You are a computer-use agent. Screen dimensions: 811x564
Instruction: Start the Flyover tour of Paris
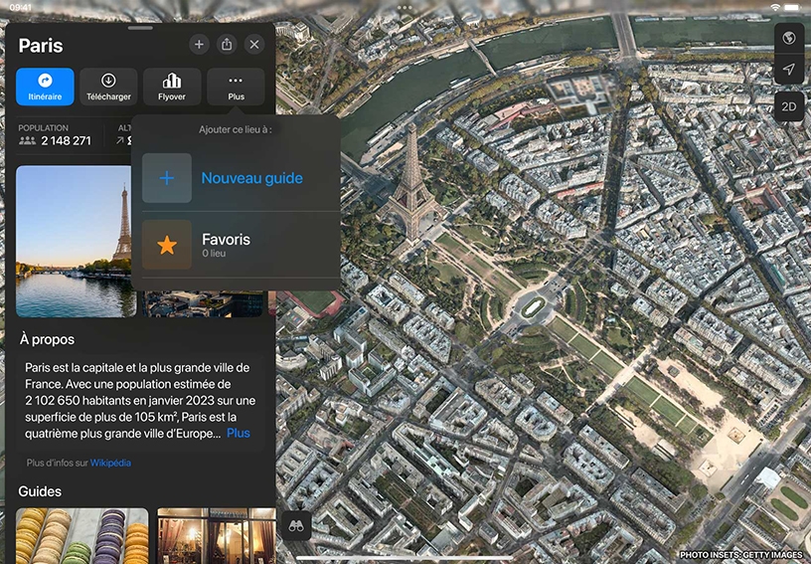pyautogui.click(x=172, y=87)
